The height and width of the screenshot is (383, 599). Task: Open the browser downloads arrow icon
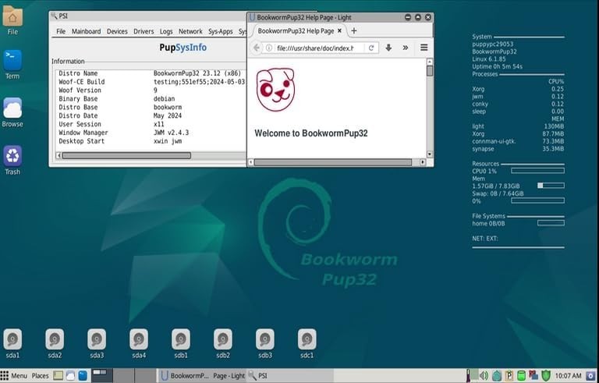click(388, 48)
